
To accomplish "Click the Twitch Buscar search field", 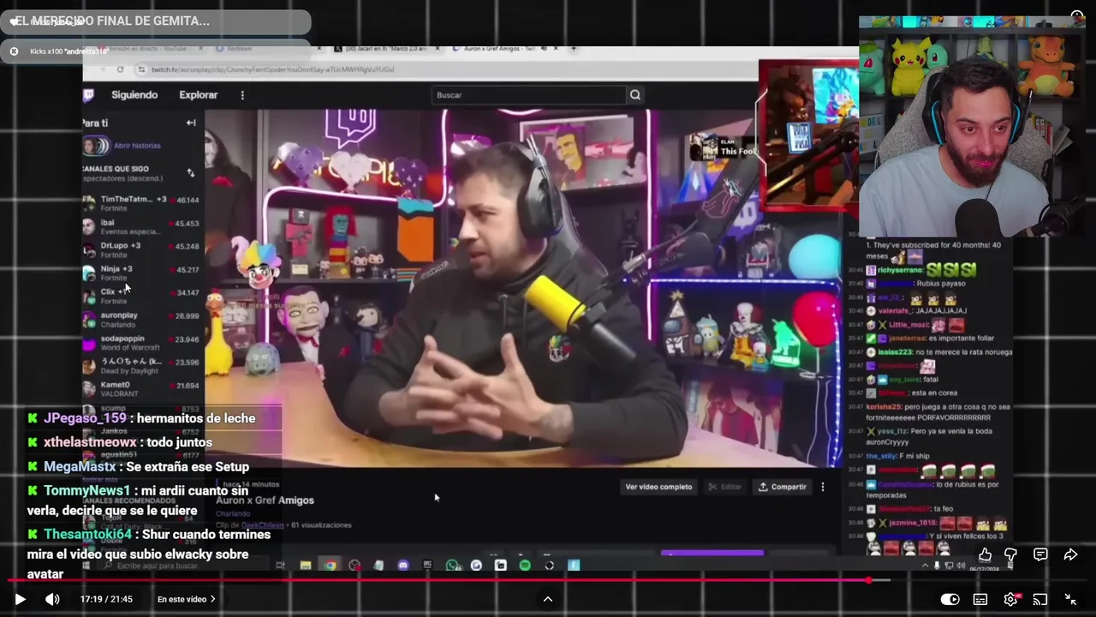I will [x=528, y=95].
